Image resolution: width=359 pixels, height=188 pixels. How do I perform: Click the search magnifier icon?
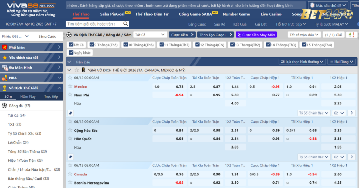coord(126,24)
